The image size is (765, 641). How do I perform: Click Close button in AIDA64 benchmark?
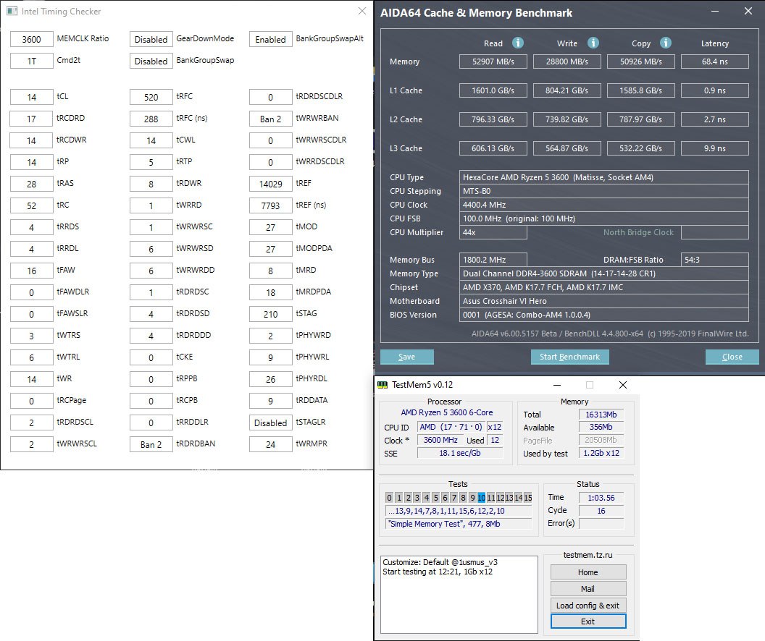pyautogui.click(x=732, y=357)
